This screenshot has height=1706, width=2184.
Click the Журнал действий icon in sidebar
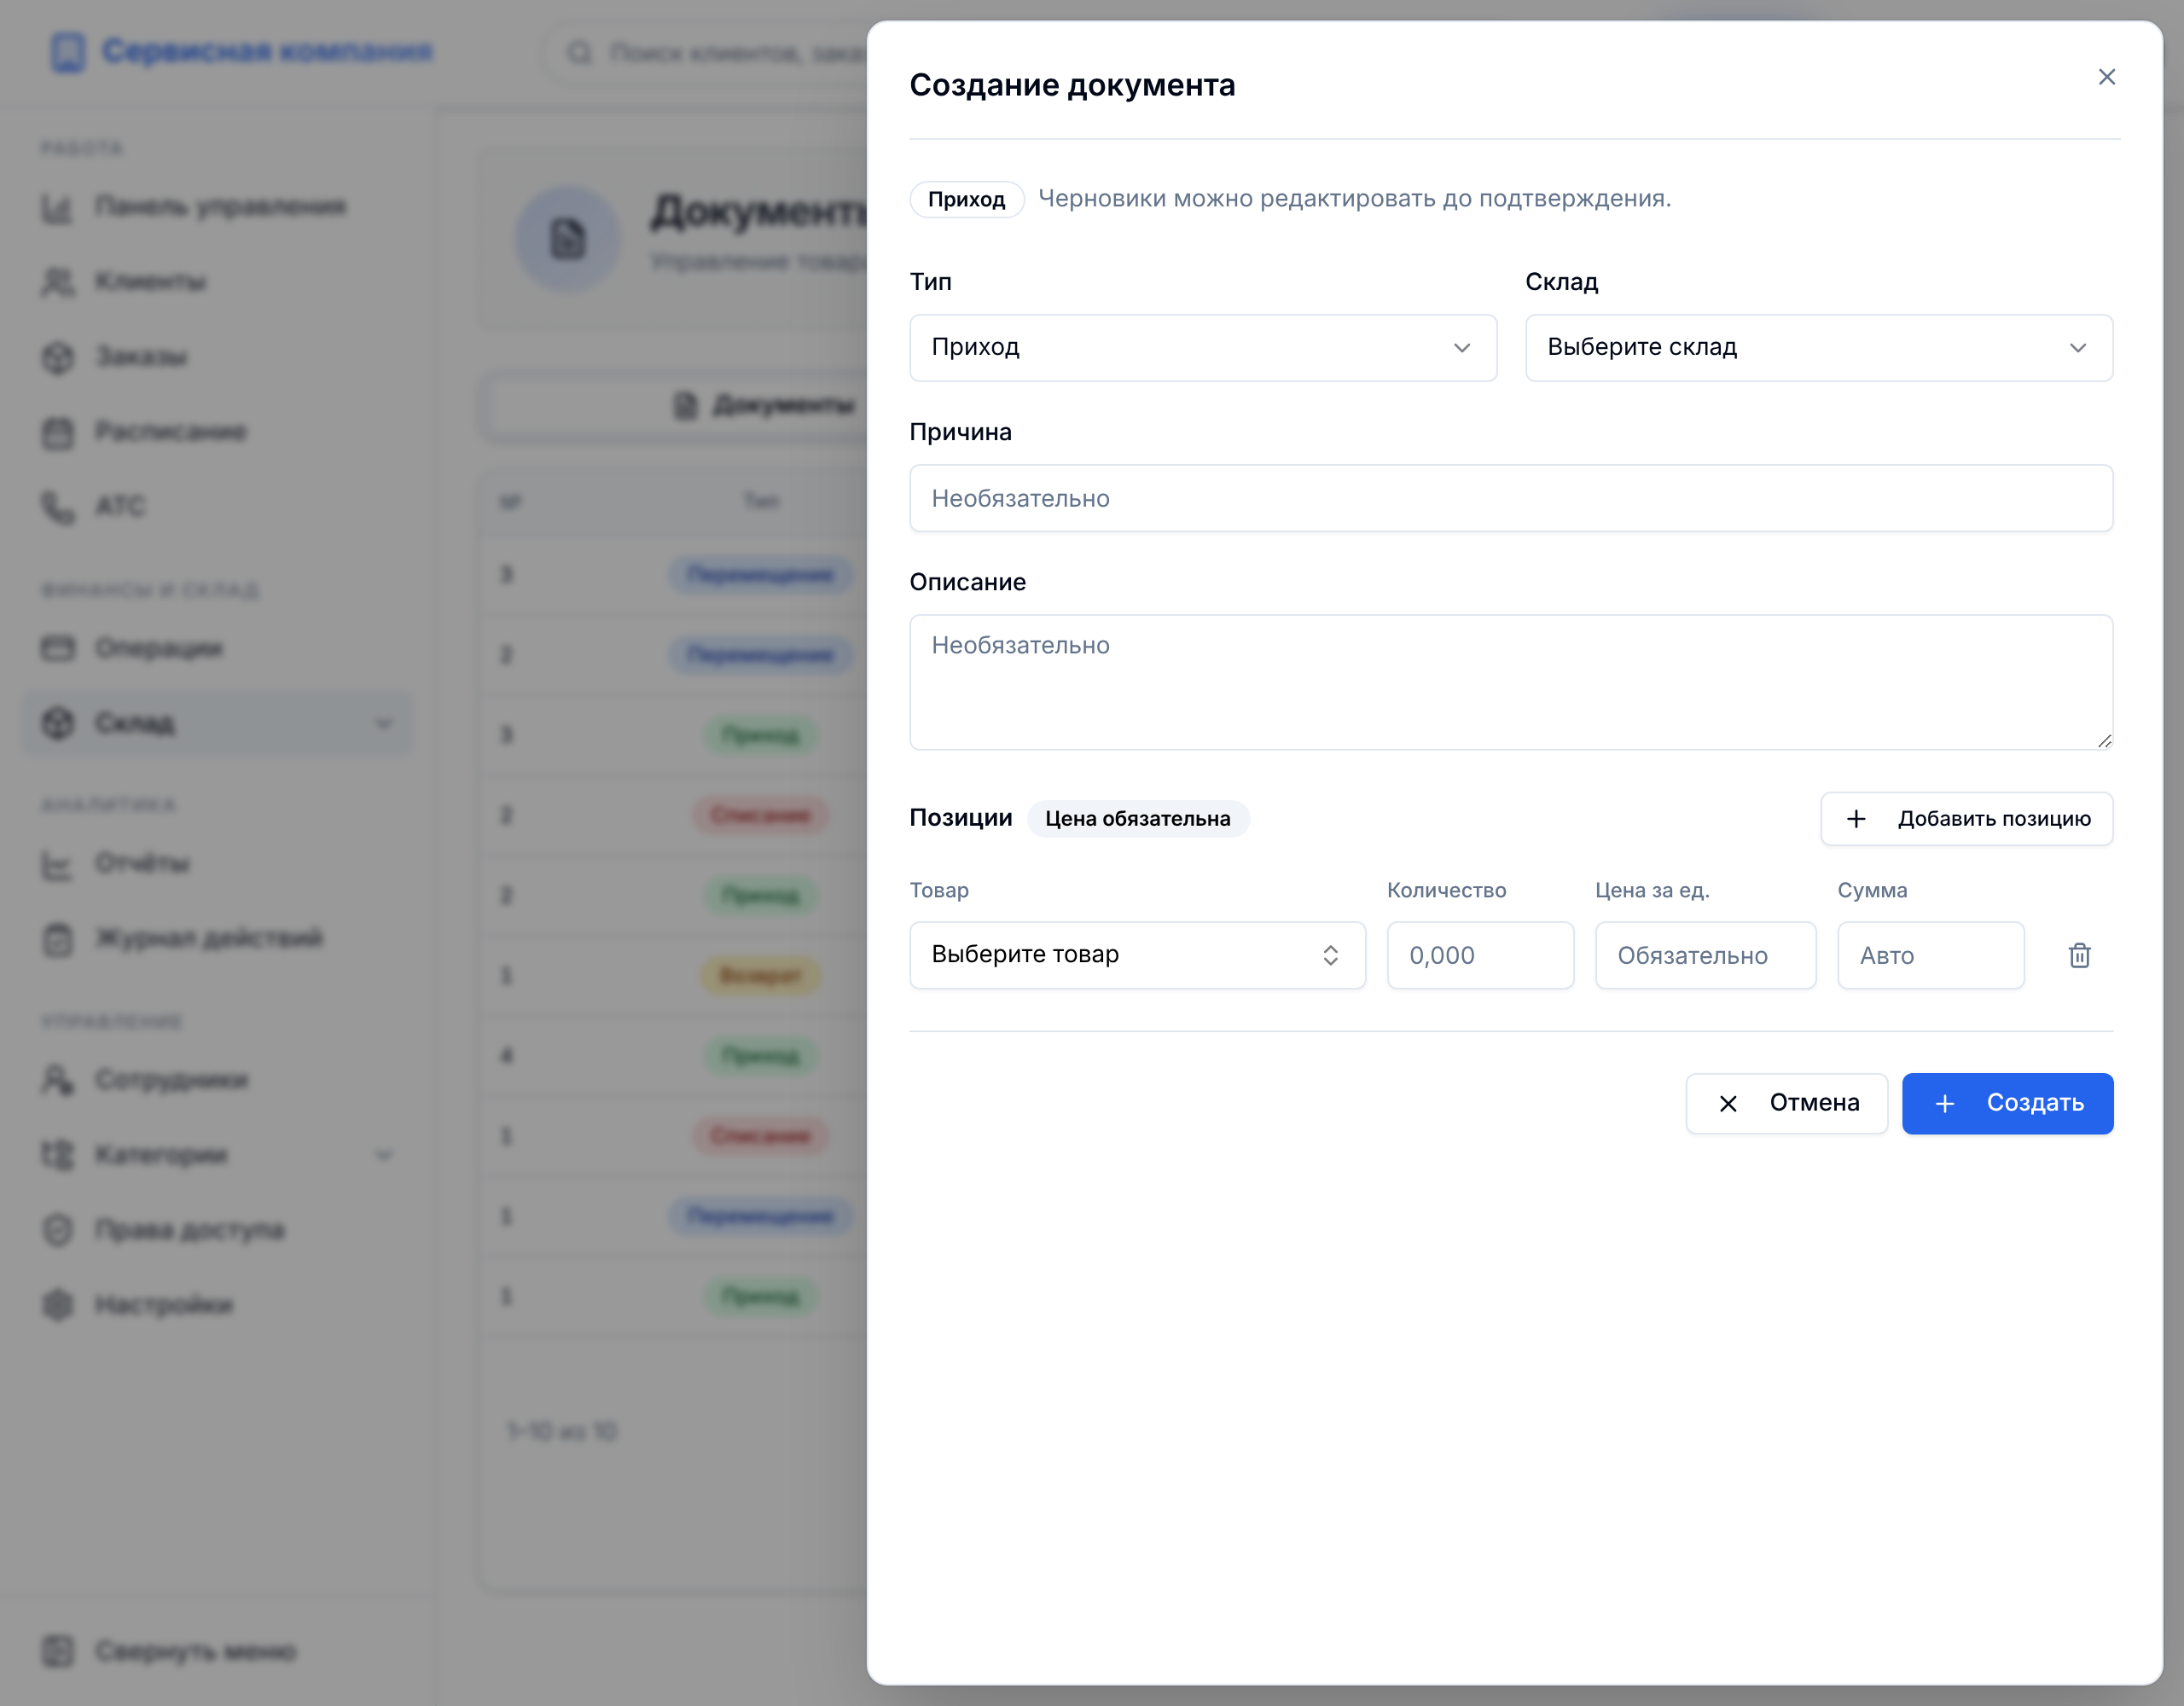pyautogui.click(x=58, y=939)
